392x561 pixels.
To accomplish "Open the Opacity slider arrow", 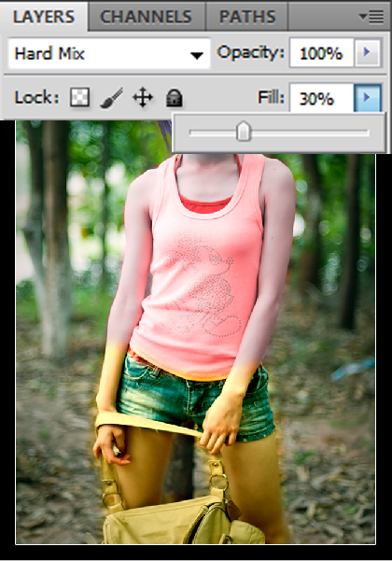I will [x=367, y=53].
